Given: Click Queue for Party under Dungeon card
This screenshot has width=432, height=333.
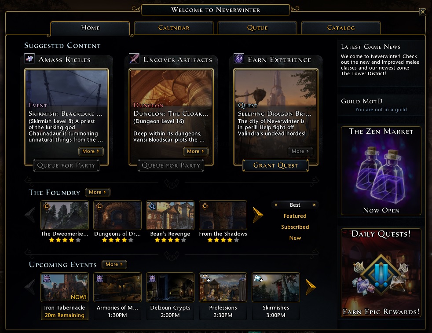Looking at the screenshot, I should coord(171,165).
